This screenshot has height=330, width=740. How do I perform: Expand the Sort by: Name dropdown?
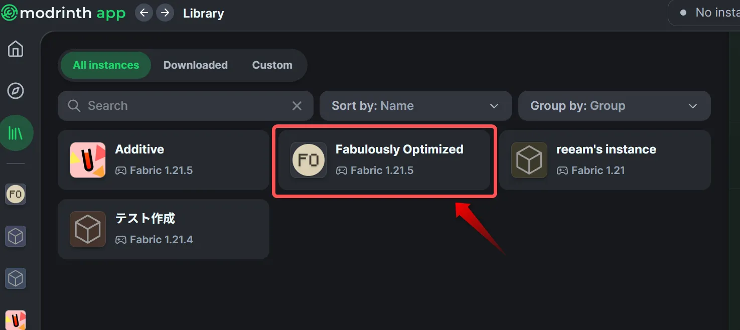click(x=415, y=106)
